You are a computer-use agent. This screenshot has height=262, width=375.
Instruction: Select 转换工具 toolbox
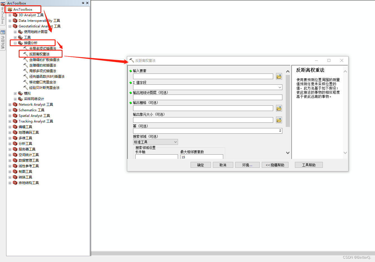tap(25, 177)
